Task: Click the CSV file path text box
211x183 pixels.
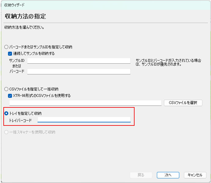Action: 85,103
